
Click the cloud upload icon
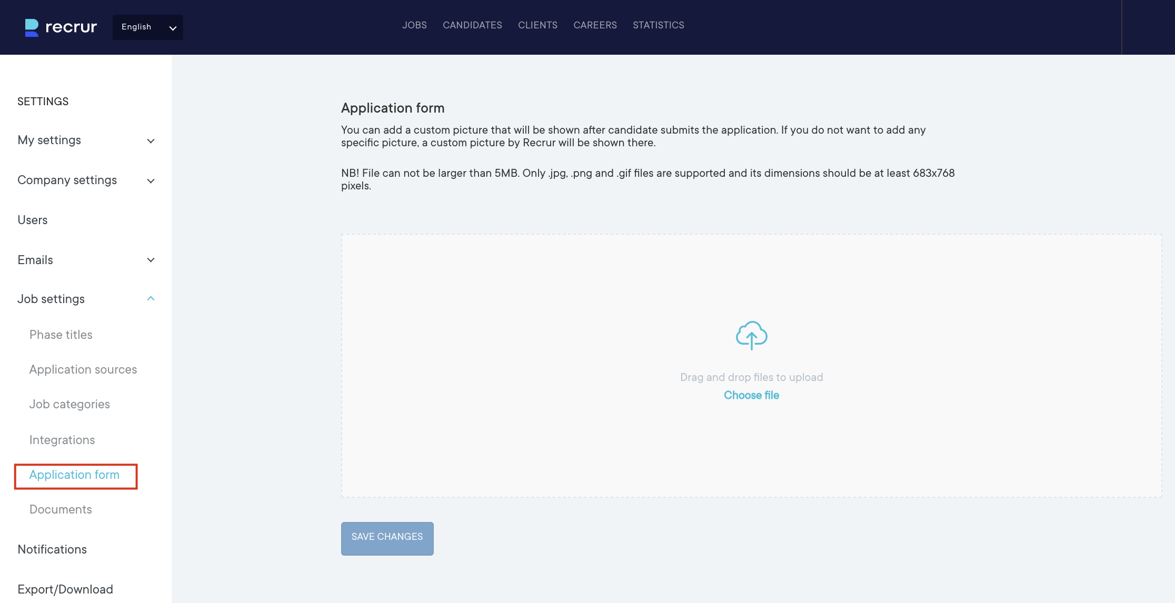point(751,335)
